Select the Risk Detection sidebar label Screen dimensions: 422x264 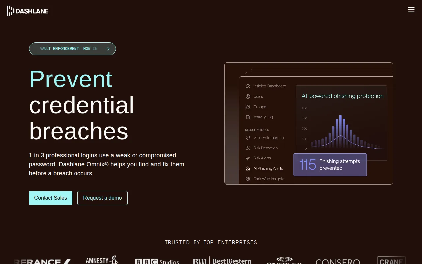pyautogui.click(x=265, y=148)
